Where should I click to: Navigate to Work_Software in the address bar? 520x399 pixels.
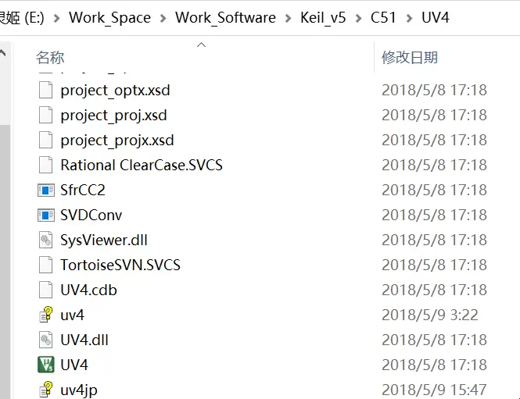click(x=225, y=17)
